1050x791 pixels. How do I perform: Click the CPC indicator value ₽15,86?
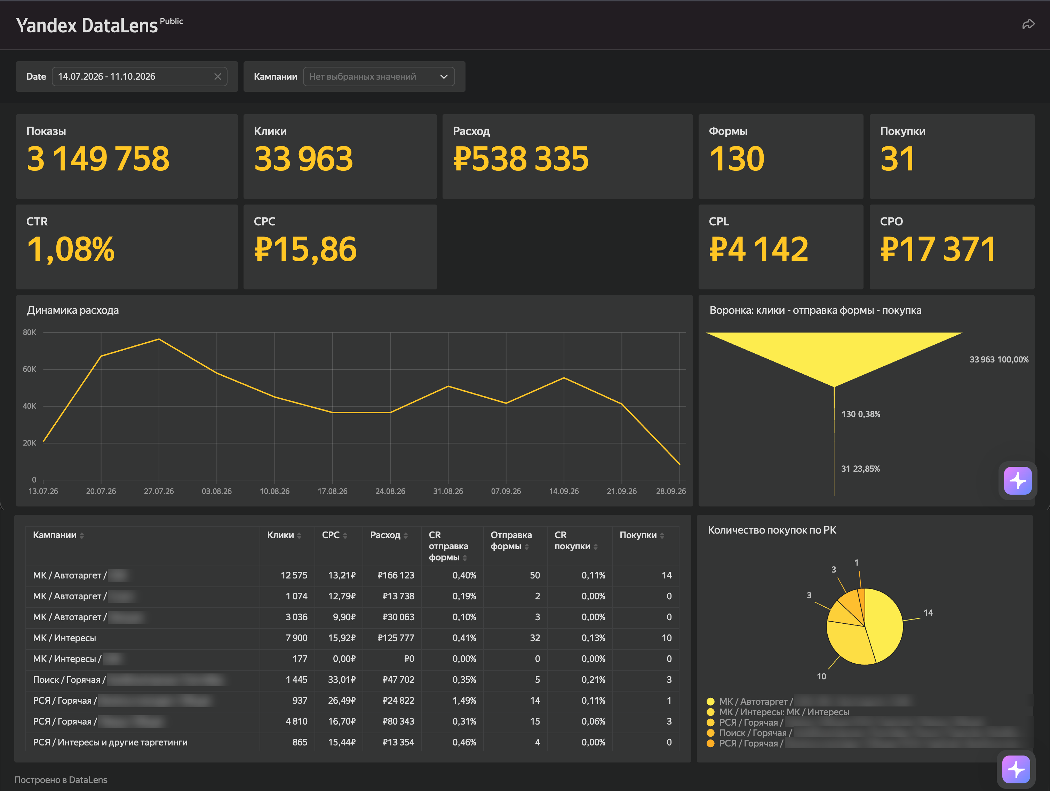click(x=305, y=249)
